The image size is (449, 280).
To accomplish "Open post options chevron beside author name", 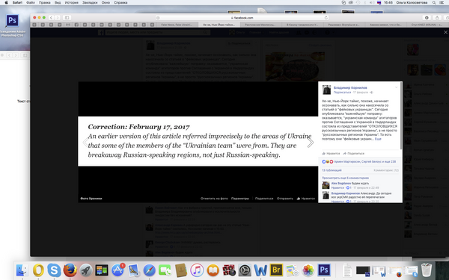I will (x=397, y=87).
